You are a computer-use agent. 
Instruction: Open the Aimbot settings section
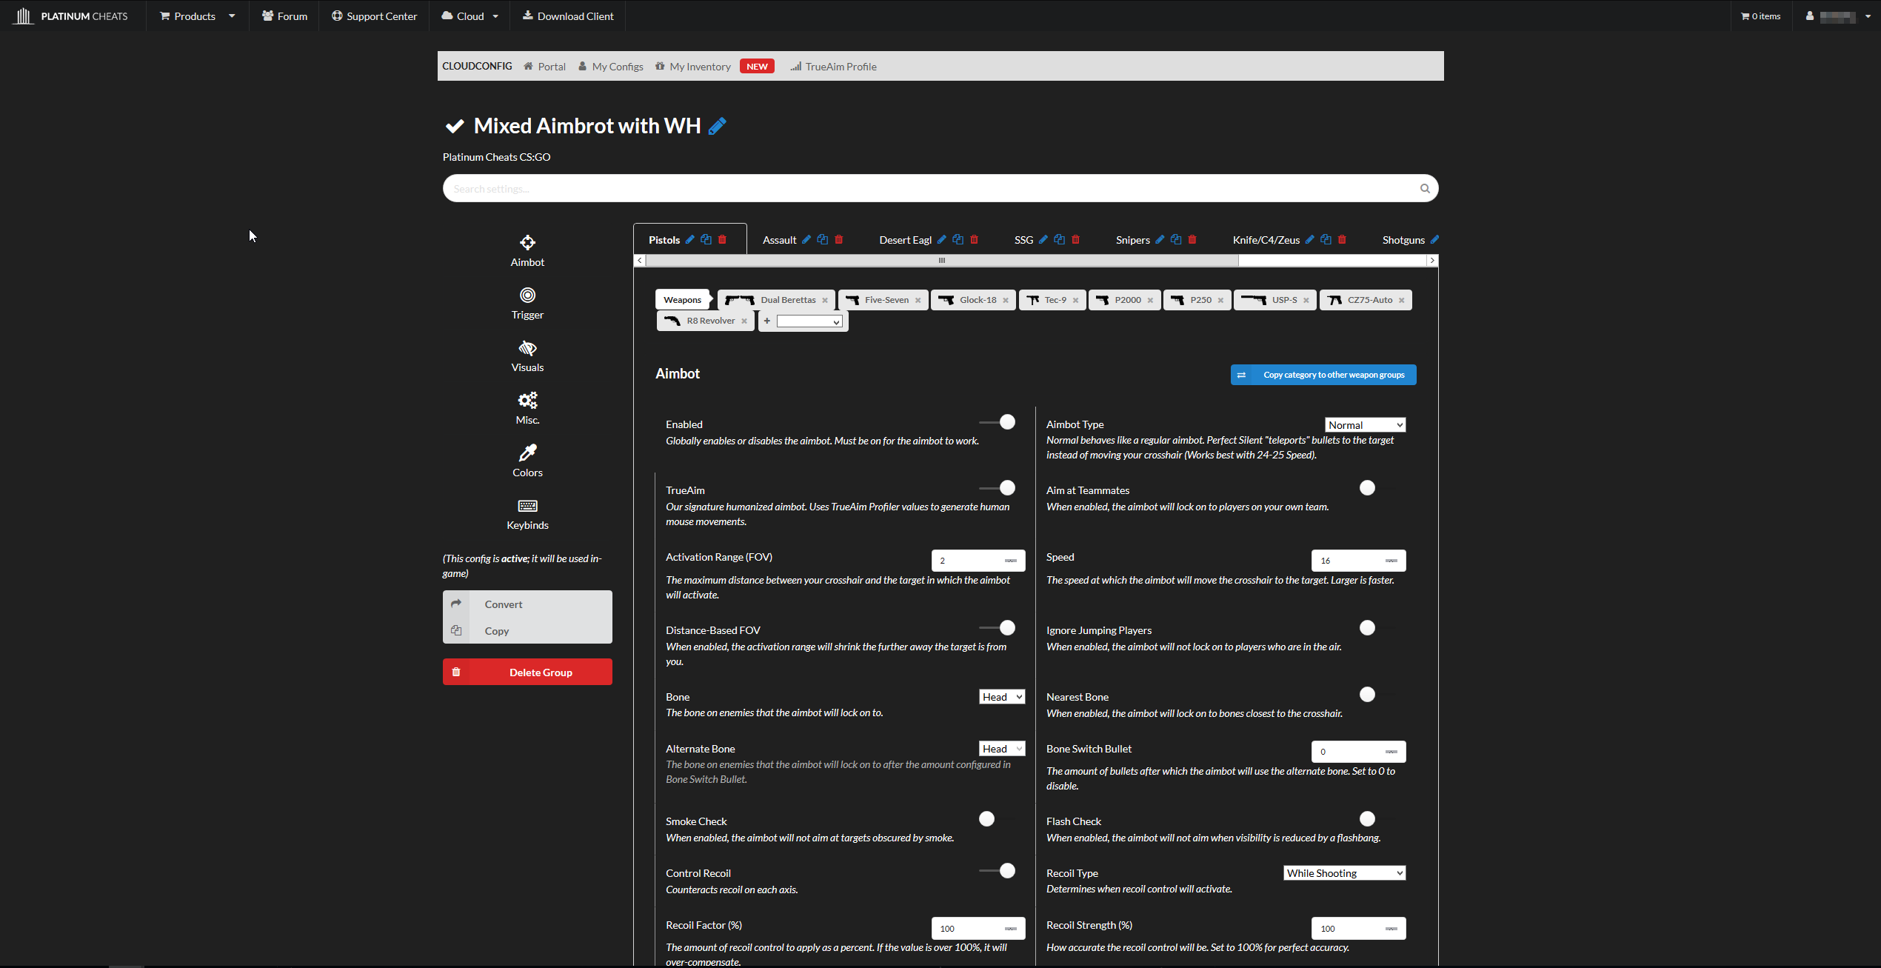[527, 250]
